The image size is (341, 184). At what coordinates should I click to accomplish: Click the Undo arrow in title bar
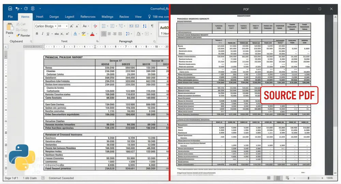tap(17, 9)
